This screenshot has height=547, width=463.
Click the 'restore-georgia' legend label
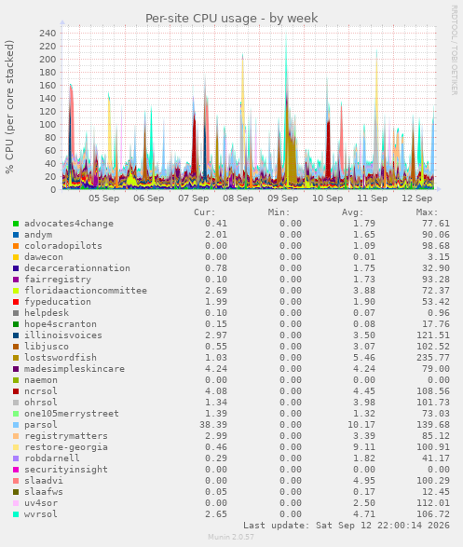[x=66, y=447]
